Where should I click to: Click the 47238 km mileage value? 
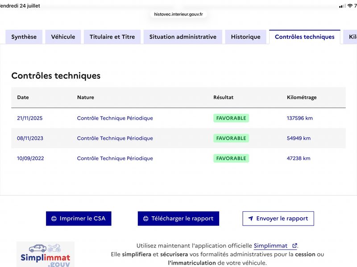click(299, 158)
